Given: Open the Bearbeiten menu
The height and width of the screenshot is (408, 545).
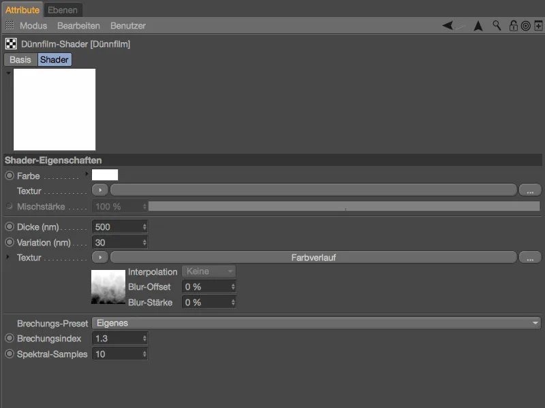Looking at the screenshot, I should 78,26.
